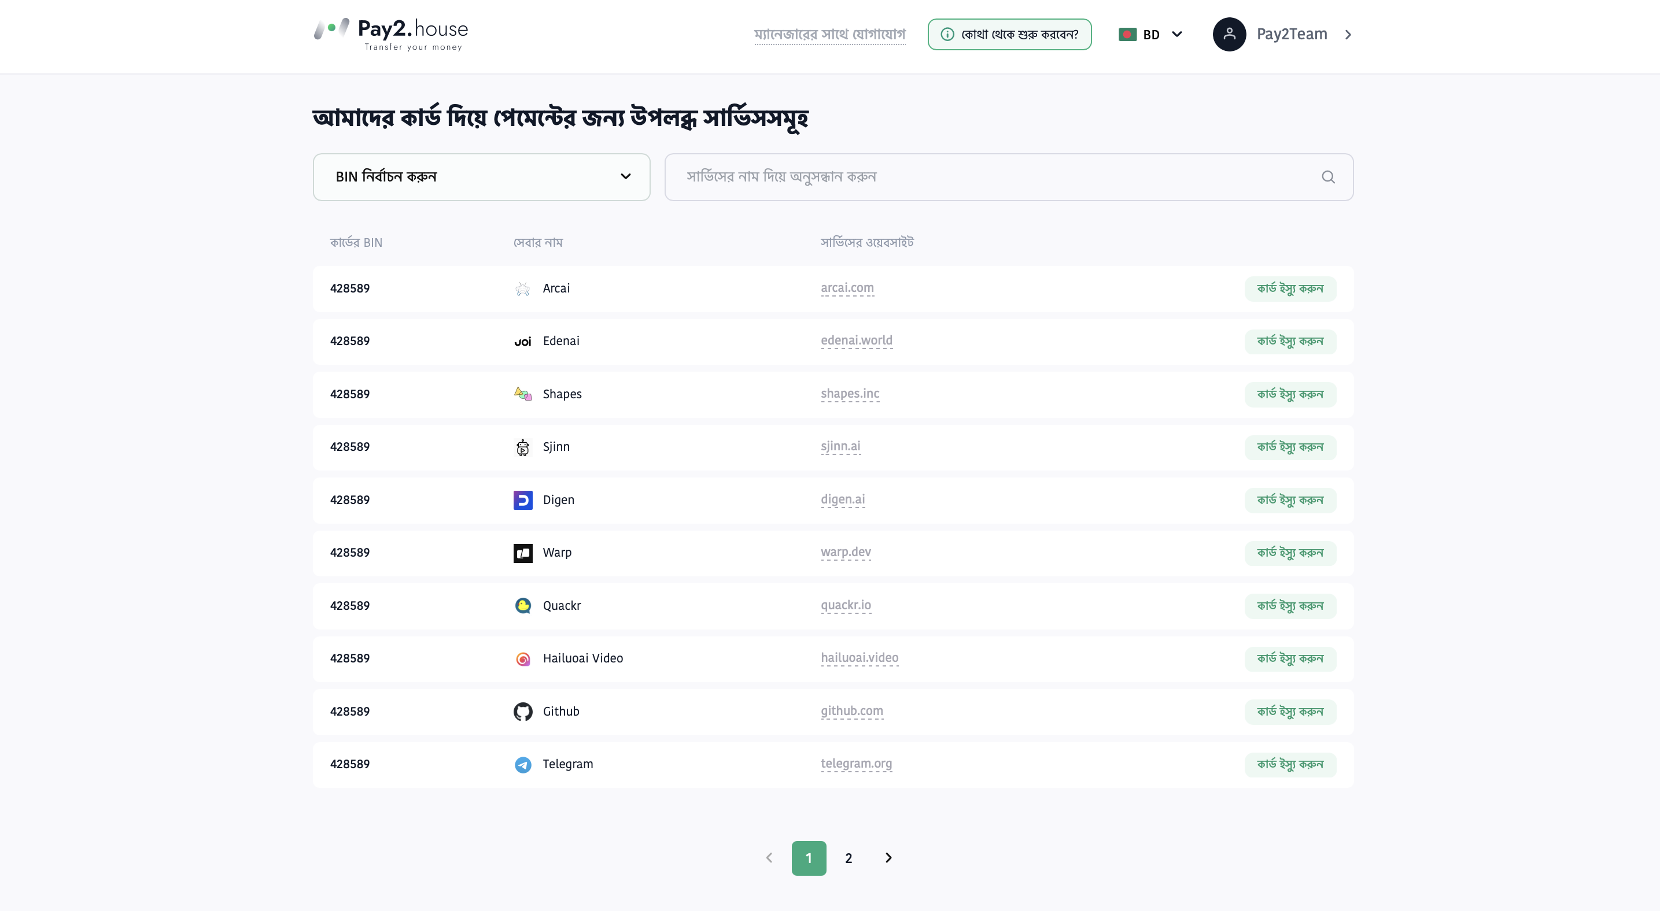Issue a card for Telegram
Screen dimensions: 1660x911
tap(1289, 764)
